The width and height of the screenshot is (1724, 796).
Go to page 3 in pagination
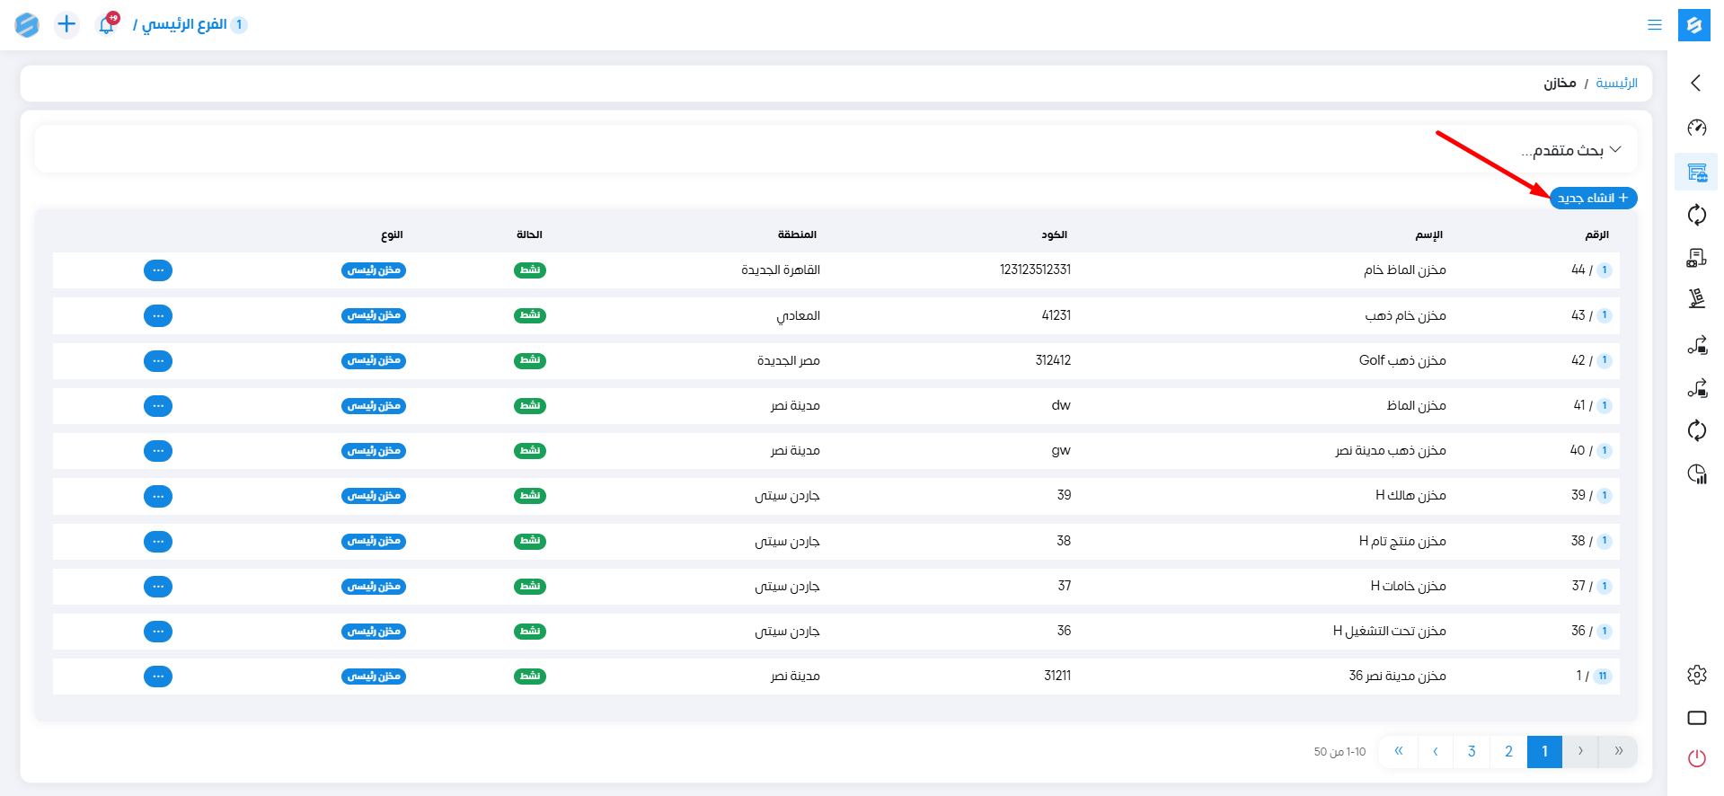click(x=1472, y=752)
